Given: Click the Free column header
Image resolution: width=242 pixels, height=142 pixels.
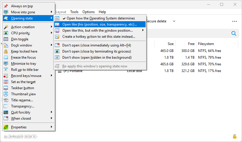Looking at the screenshot, I should [191, 44].
